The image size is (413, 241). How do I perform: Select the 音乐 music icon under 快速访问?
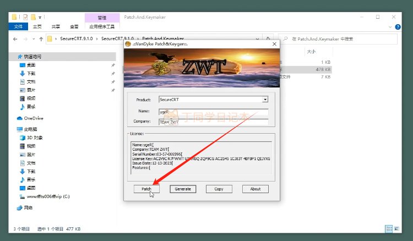click(22, 107)
